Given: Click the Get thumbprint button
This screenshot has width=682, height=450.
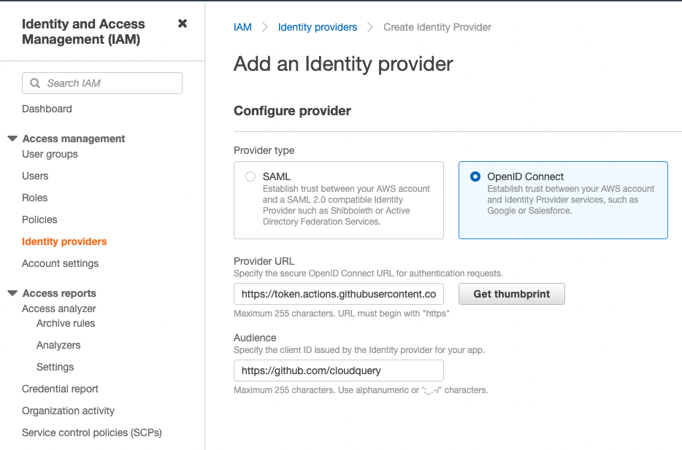Looking at the screenshot, I should tap(511, 294).
